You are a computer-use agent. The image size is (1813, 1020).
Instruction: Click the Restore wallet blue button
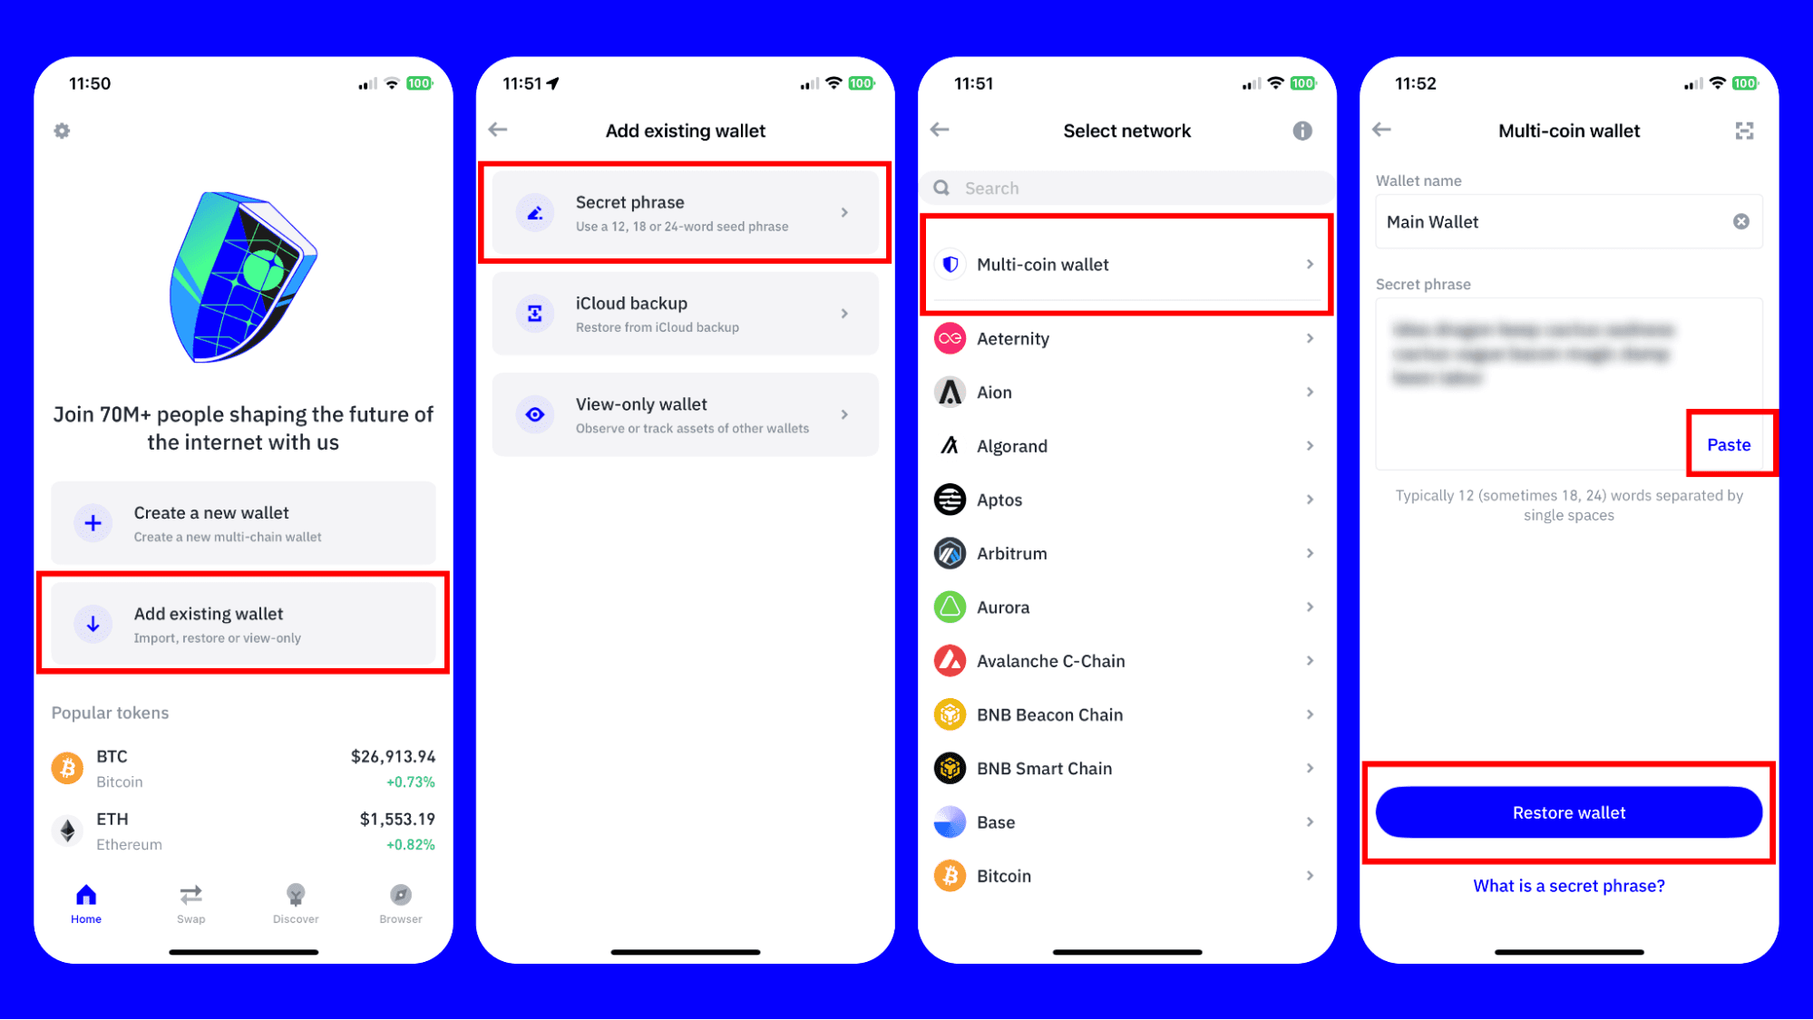coord(1569,812)
